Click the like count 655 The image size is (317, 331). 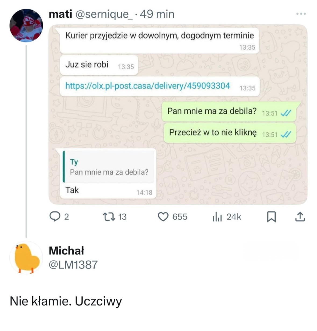coord(180,217)
